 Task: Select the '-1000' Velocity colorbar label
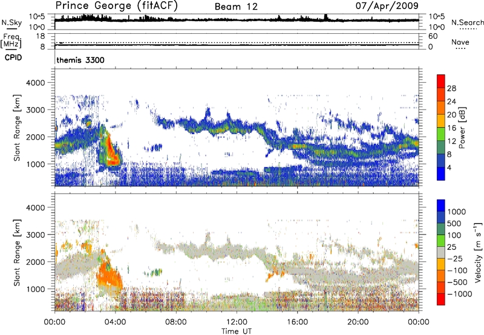pos(459,294)
